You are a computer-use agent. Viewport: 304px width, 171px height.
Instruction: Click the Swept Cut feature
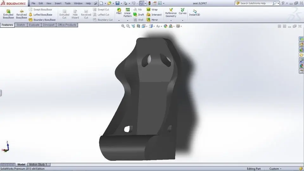click(101, 9)
